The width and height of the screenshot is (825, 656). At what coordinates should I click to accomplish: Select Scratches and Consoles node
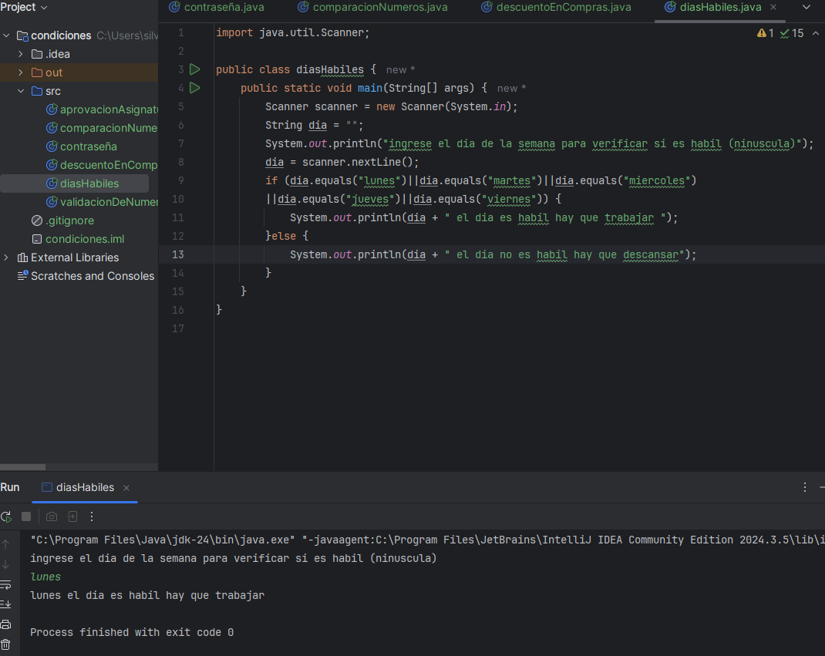(x=86, y=276)
